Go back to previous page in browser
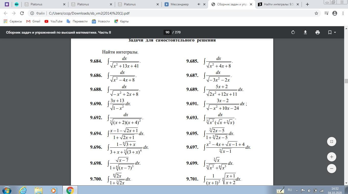This screenshot has width=348, height=194. 6,13
